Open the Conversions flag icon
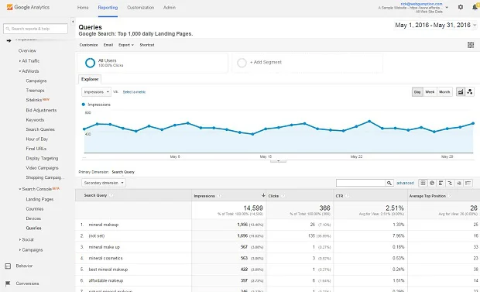 8,283
